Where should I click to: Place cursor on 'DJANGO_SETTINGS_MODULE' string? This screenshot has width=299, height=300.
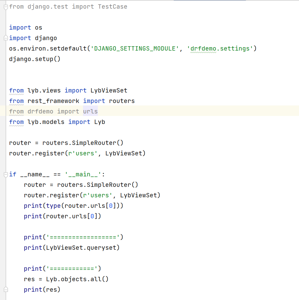click(x=135, y=49)
